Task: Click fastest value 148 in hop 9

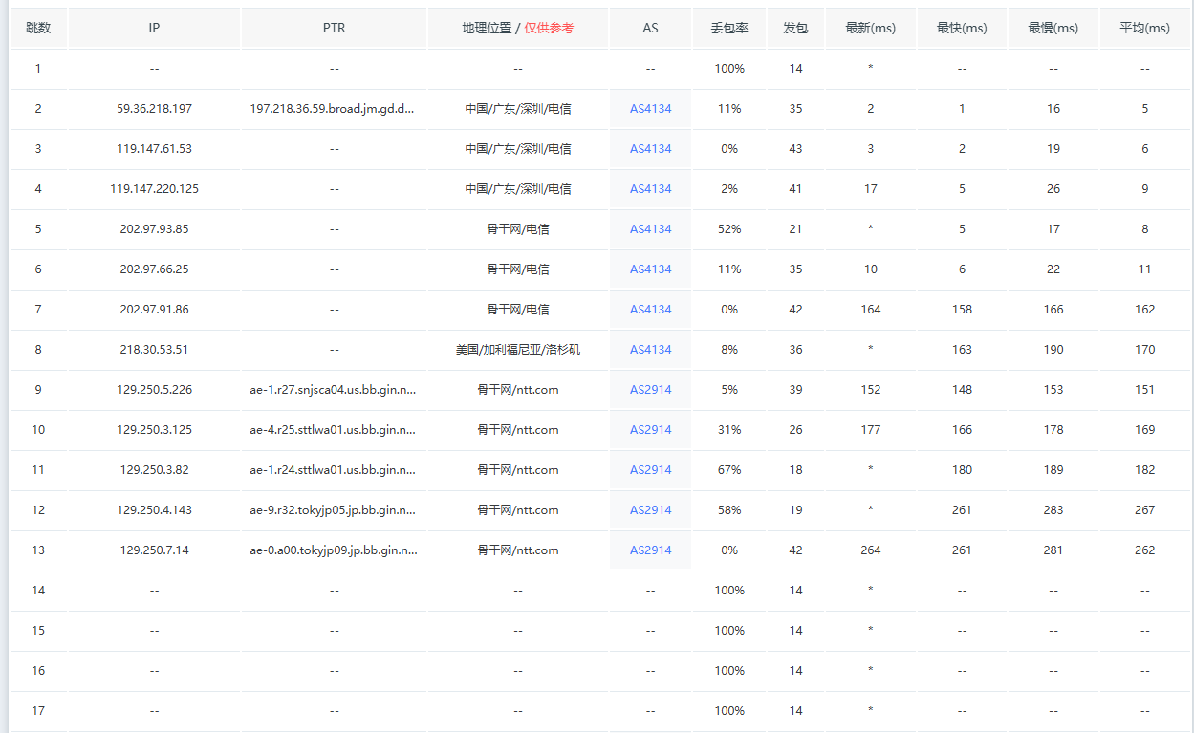Action: (x=962, y=390)
